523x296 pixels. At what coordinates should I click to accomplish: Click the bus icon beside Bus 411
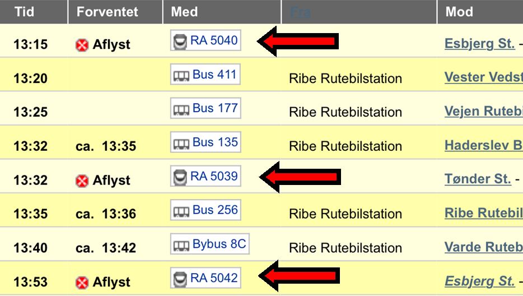(x=181, y=75)
